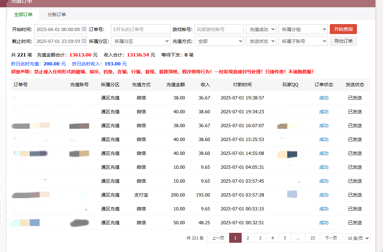Change the 10 条/页 page size selector
The image size is (383, 252).
pos(358,238)
